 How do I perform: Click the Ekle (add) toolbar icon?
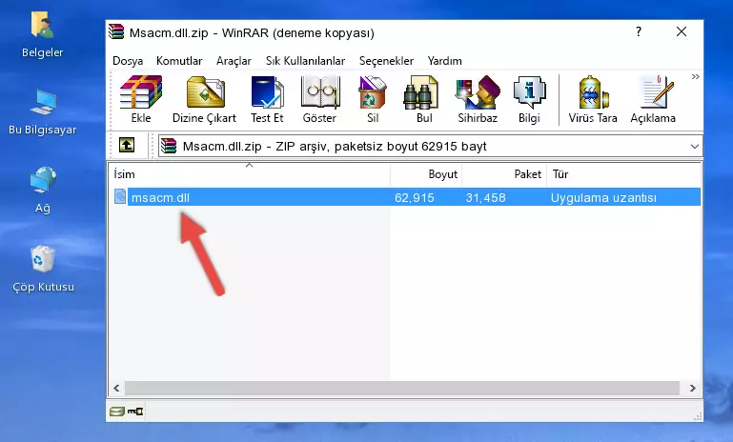pyautogui.click(x=141, y=99)
